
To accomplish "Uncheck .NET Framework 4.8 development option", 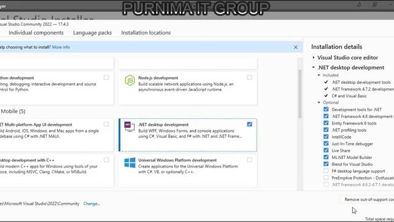I will pyautogui.click(x=326, y=116).
